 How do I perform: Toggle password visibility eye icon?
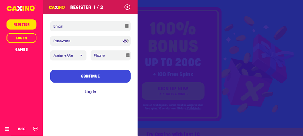(125, 41)
